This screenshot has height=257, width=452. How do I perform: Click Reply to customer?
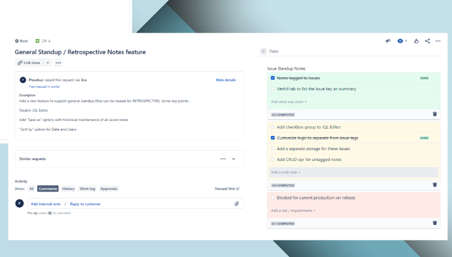click(x=85, y=204)
